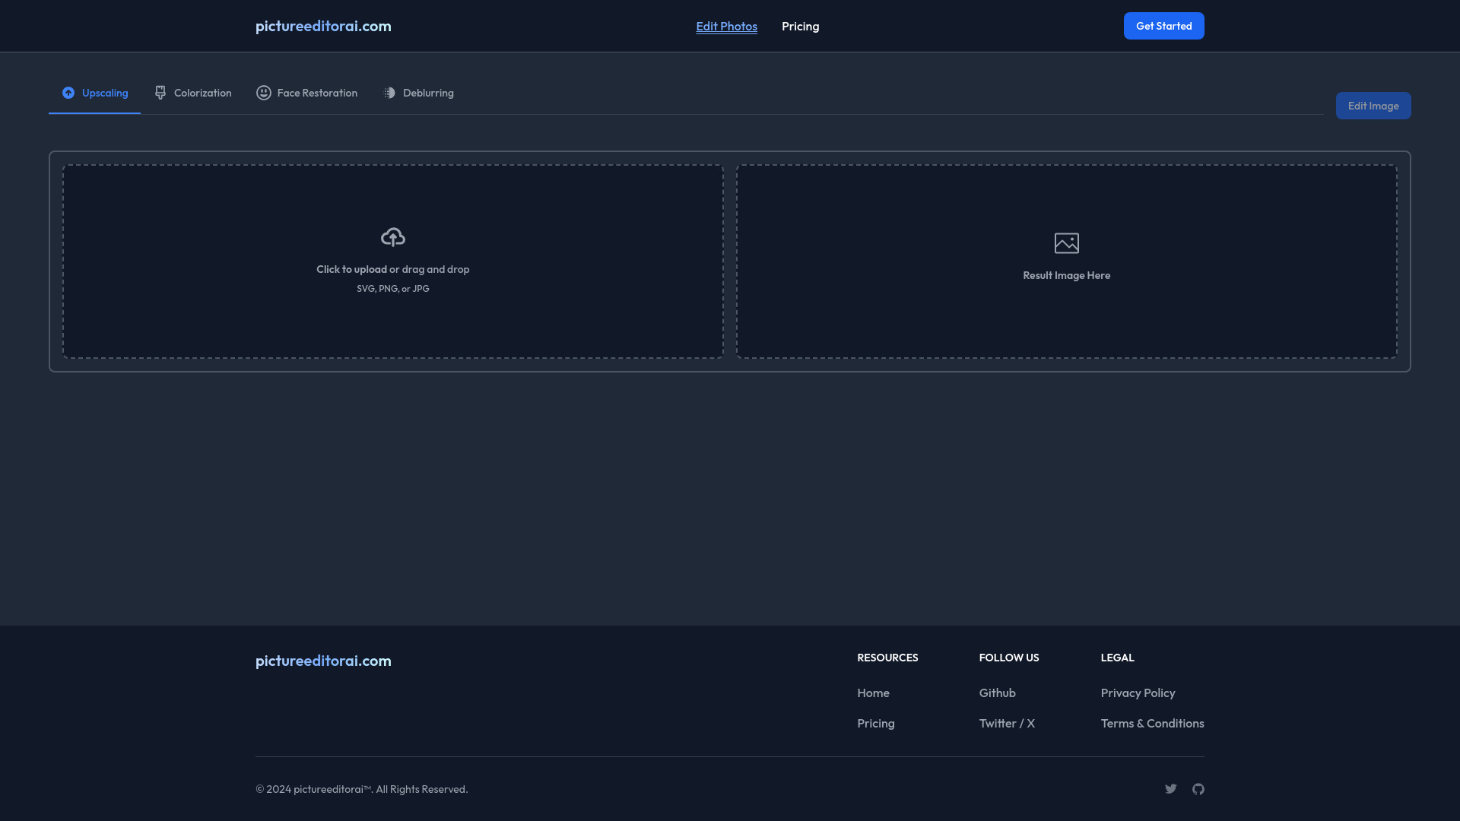Image resolution: width=1460 pixels, height=821 pixels.
Task: Click the Colorization tool icon
Action: coord(160,92)
